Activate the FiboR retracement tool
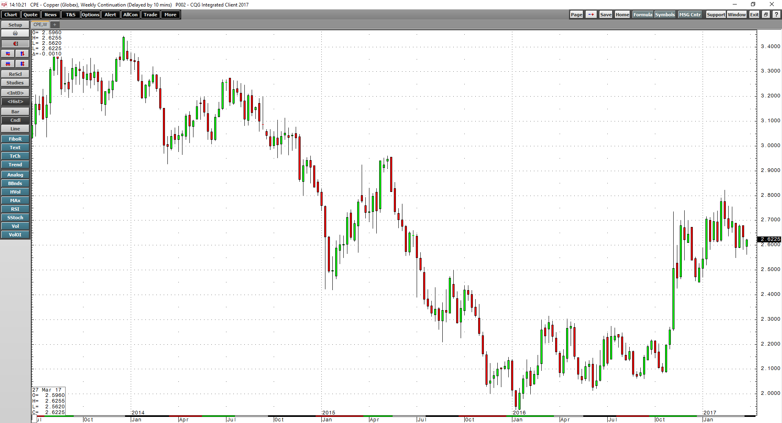782x423 pixels. [x=15, y=139]
